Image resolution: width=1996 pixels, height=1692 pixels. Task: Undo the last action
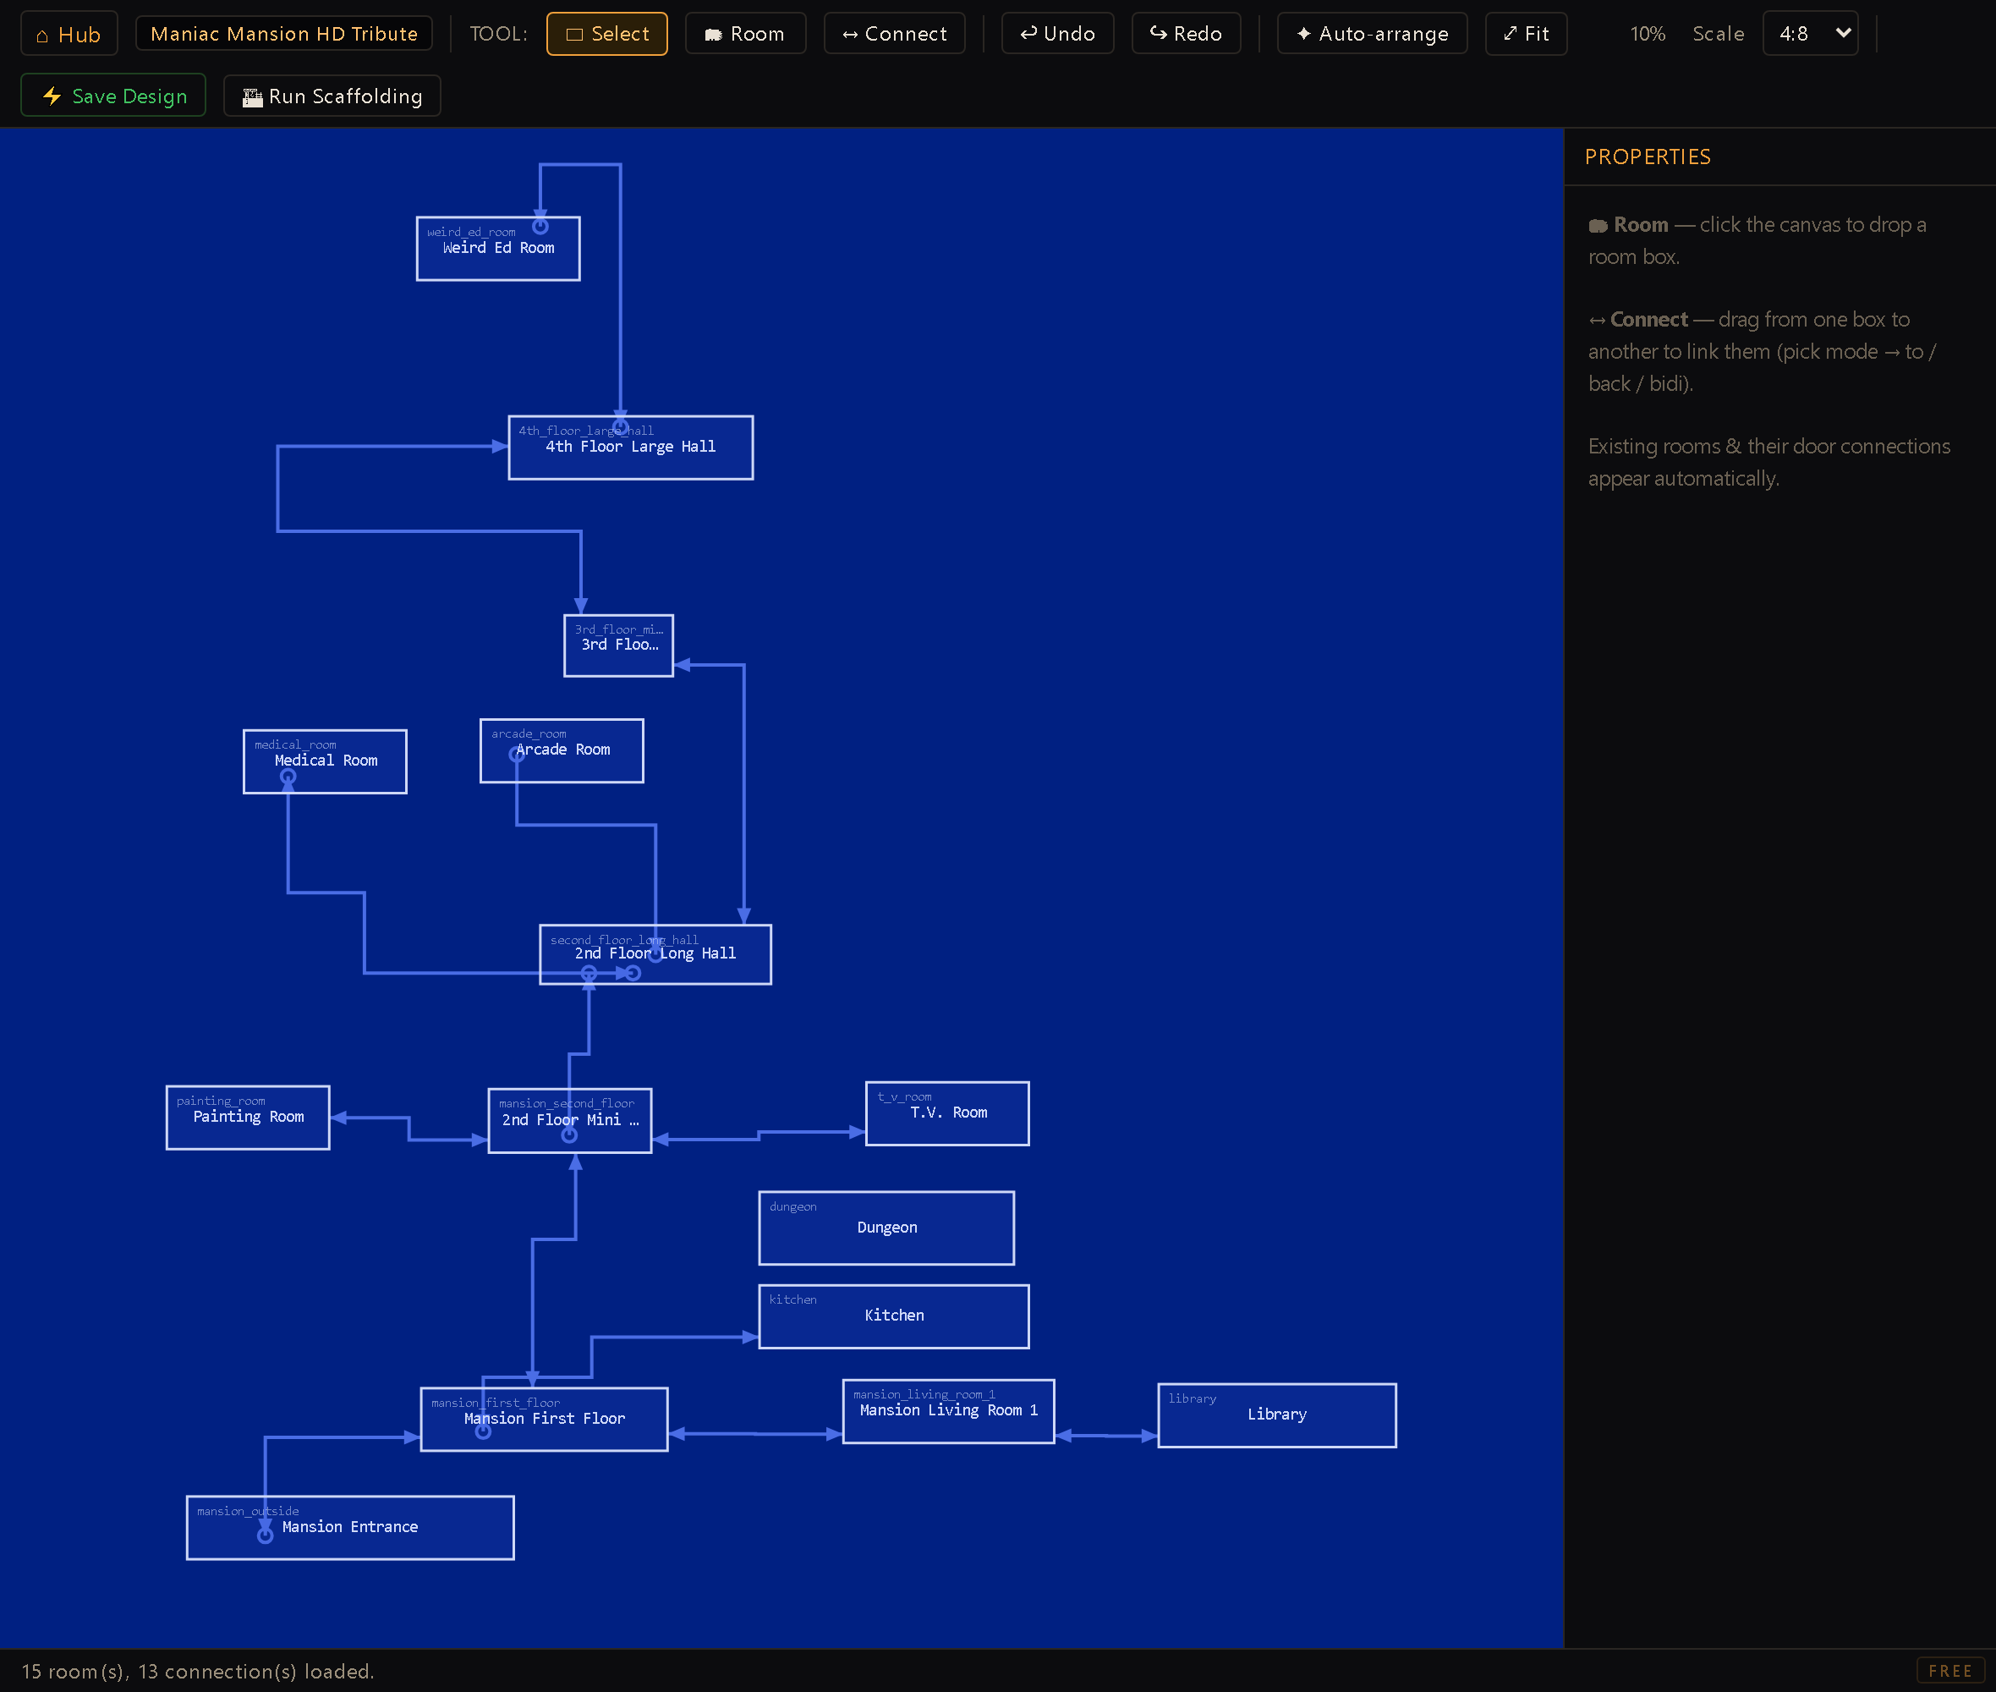(x=1057, y=34)
